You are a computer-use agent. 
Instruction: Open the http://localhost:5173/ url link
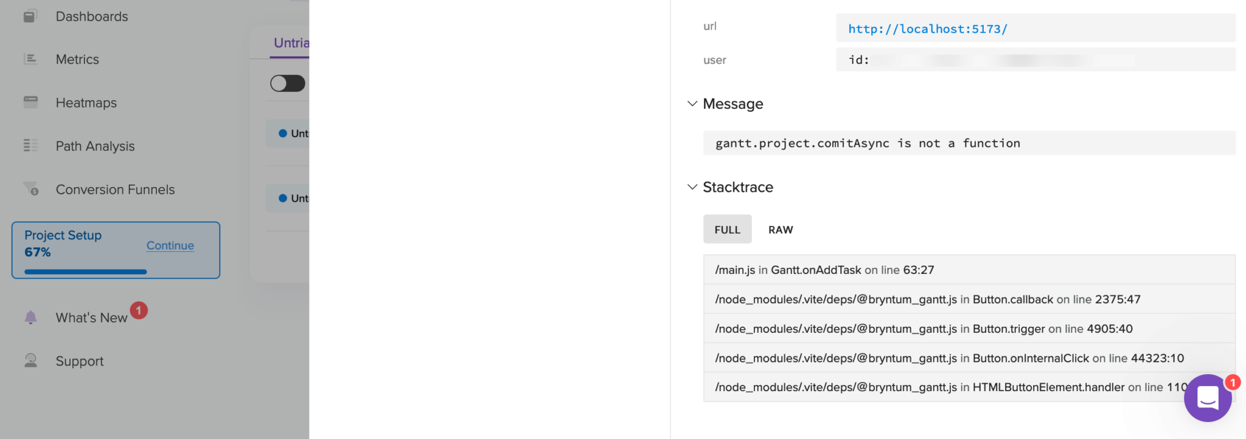[927, 29]
